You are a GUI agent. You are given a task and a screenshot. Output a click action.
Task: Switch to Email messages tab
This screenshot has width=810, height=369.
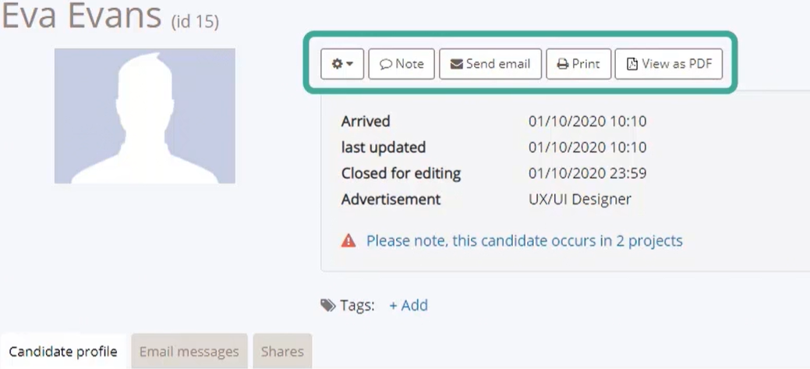(189, 352)
